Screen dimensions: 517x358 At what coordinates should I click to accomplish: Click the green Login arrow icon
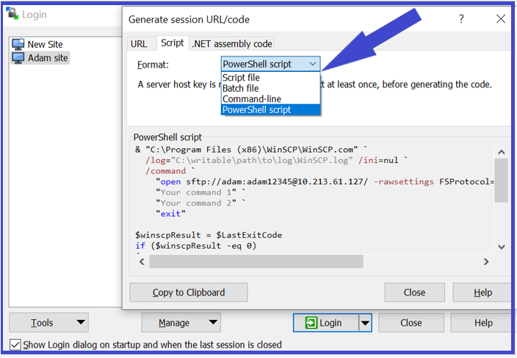(311, 323)
